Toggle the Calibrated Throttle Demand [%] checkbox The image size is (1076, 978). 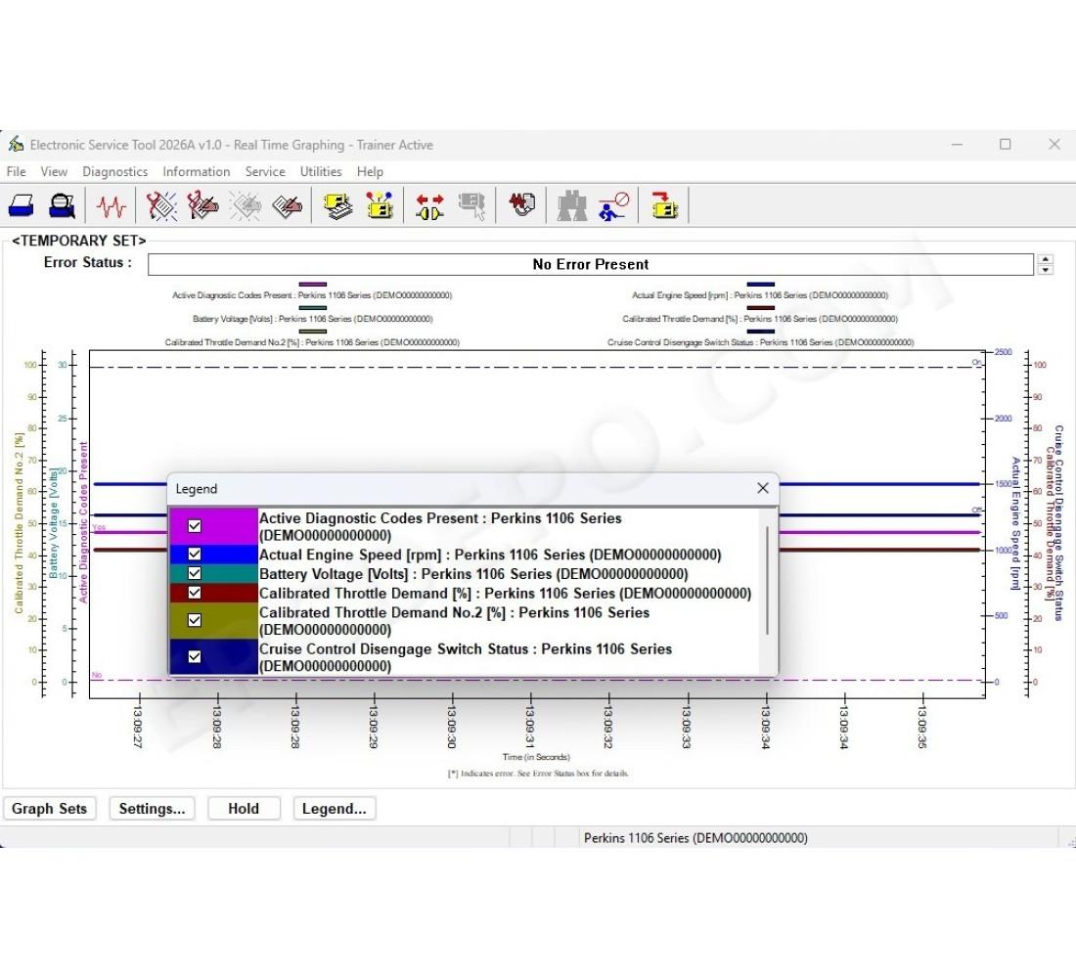pos(195,593)
